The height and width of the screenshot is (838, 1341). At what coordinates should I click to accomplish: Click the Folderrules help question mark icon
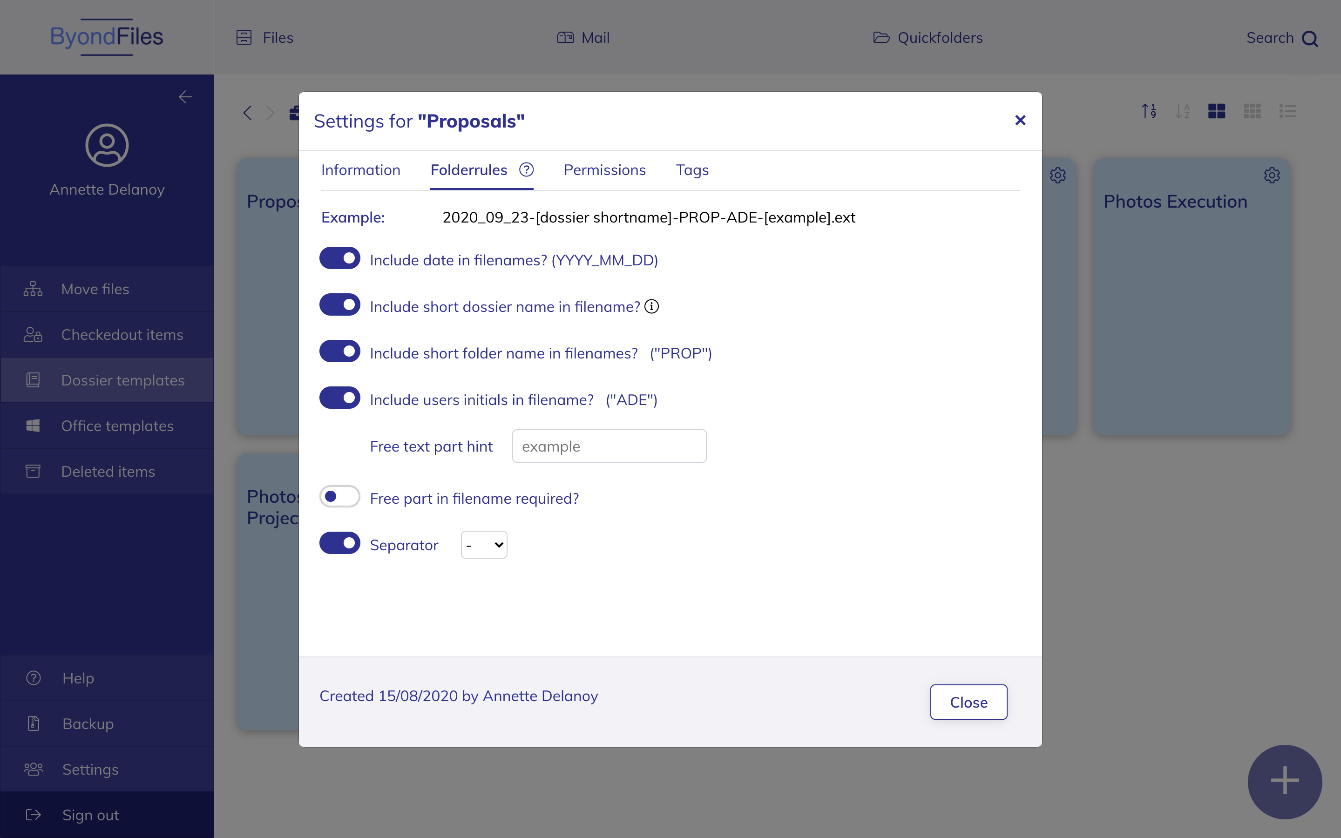(526, 169)
